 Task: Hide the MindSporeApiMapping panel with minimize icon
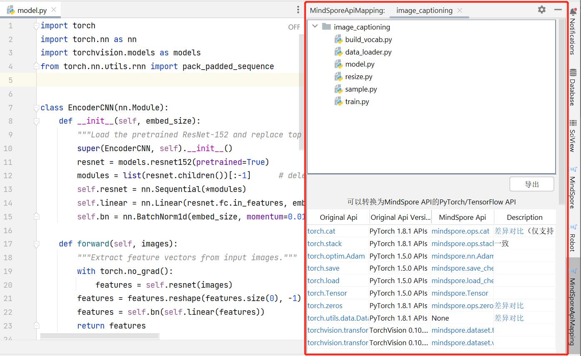click(x=558, y=10)
